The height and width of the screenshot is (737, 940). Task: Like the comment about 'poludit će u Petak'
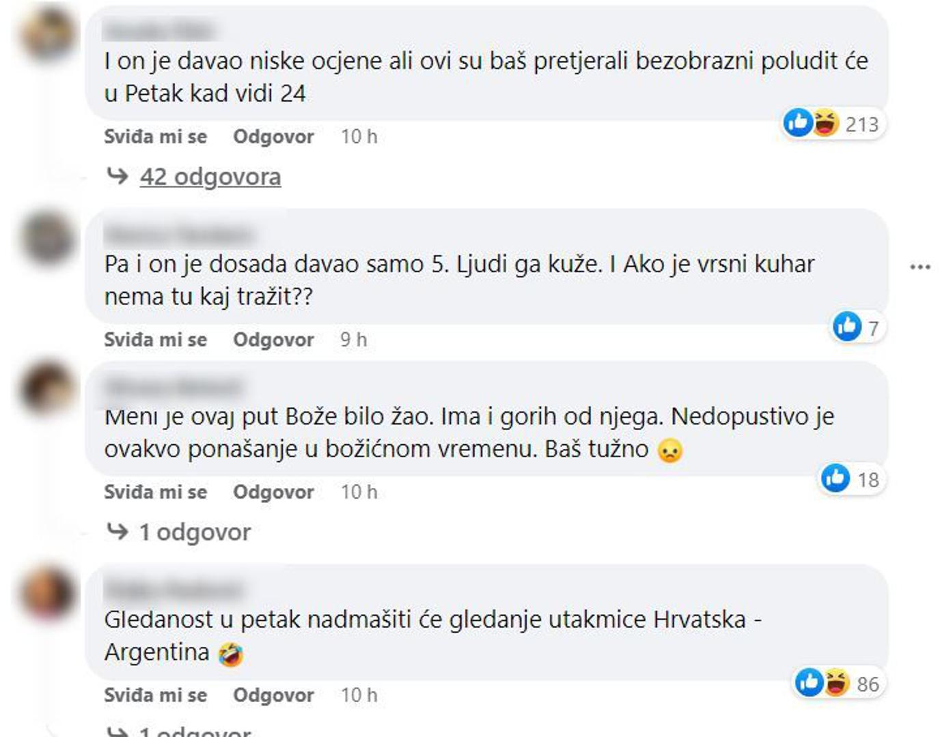pos(155,136)
